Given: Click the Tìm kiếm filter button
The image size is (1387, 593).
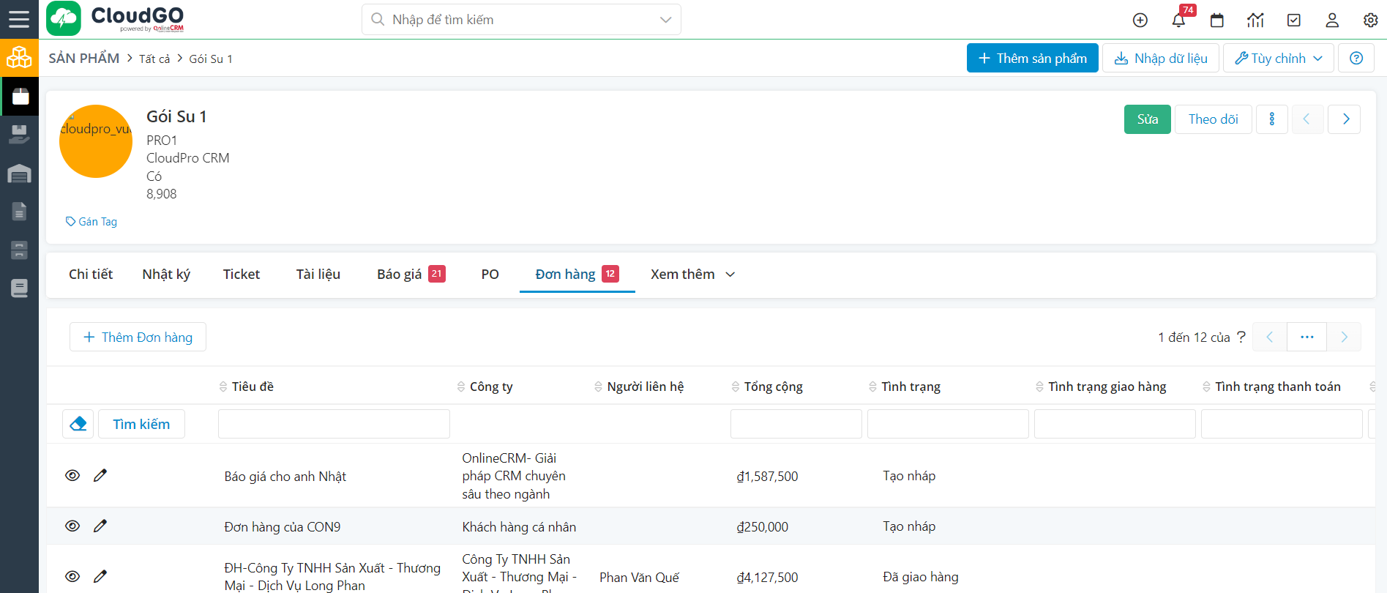Looking at the screenshot, I should pos(141,424).
